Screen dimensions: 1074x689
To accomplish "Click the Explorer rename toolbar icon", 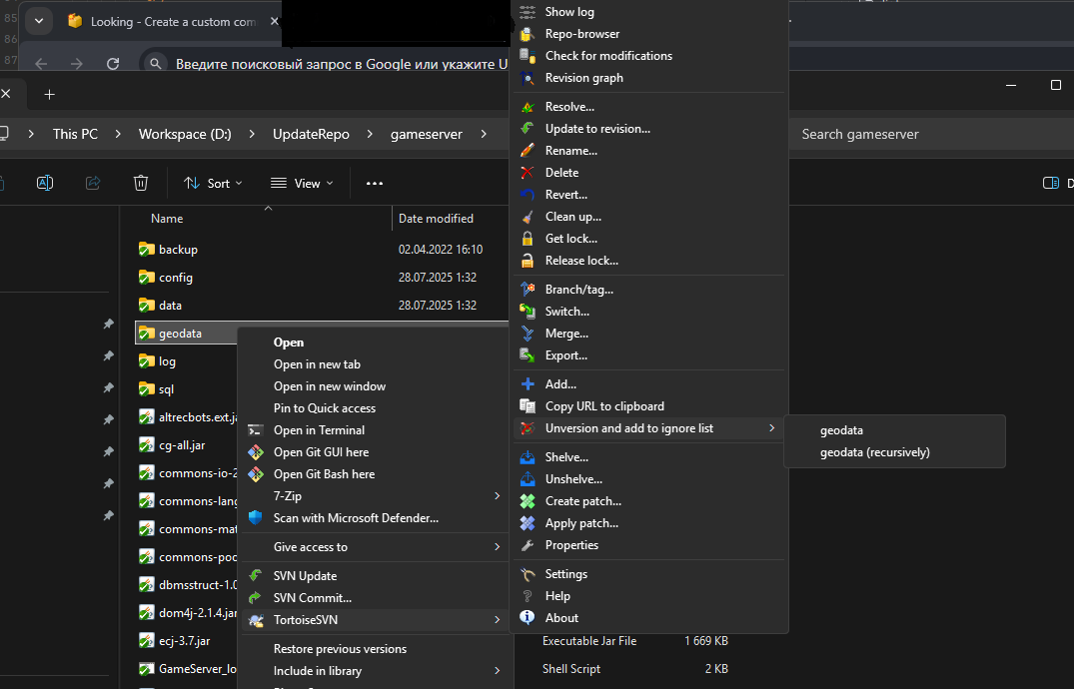I will point(45,183).
